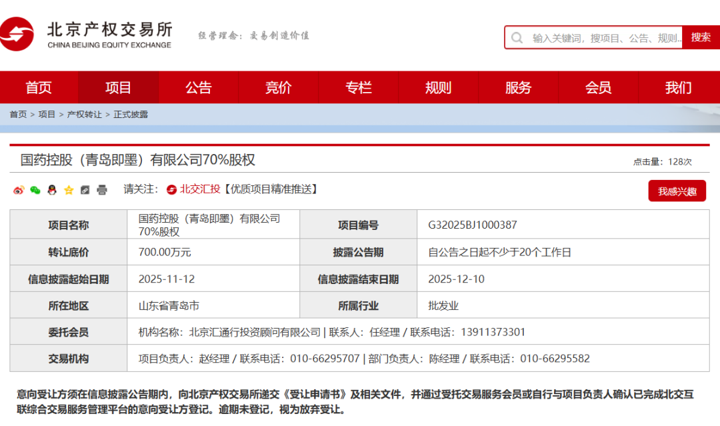720x426 pixels.
Task: Share the page to Weibo
Action: coord(19,190)
